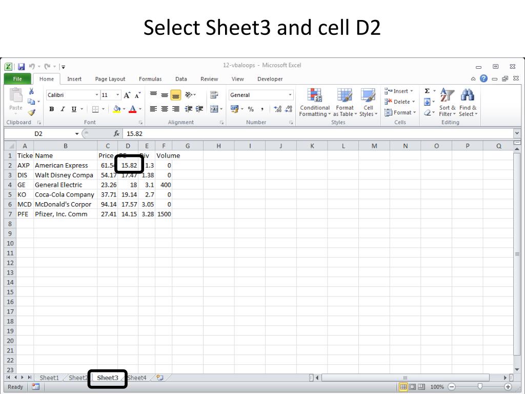Toggle Italic formatting

coord(63,109)
